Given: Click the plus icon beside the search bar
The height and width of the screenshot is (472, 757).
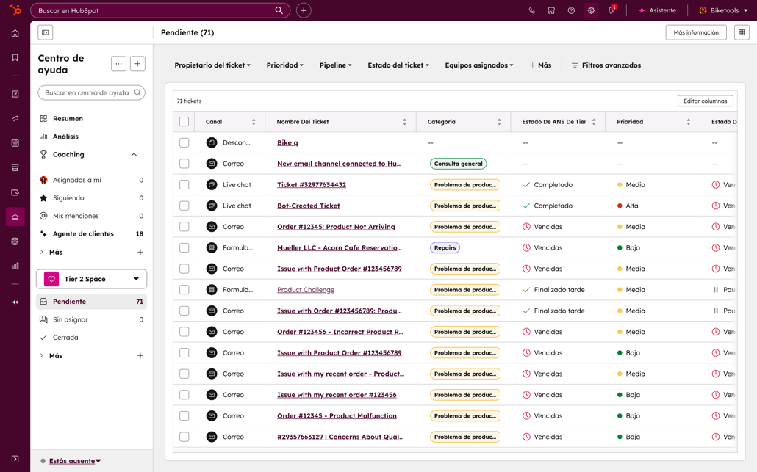Looking at the screenshot, I should click(x=304, y=11).
